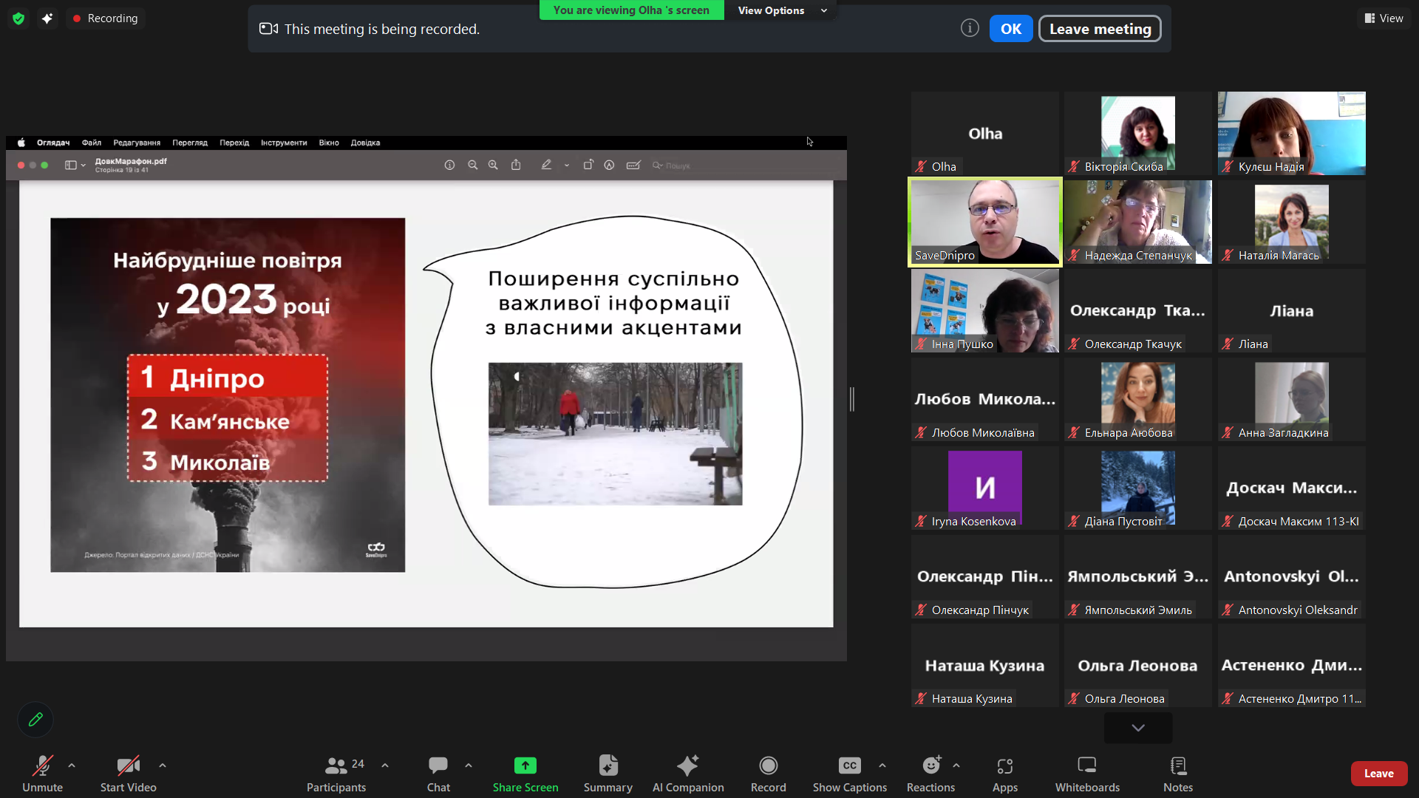This screenshot has width=1419, height=798.
Task: Open the Participants list
Action: [x=336, y=773]
